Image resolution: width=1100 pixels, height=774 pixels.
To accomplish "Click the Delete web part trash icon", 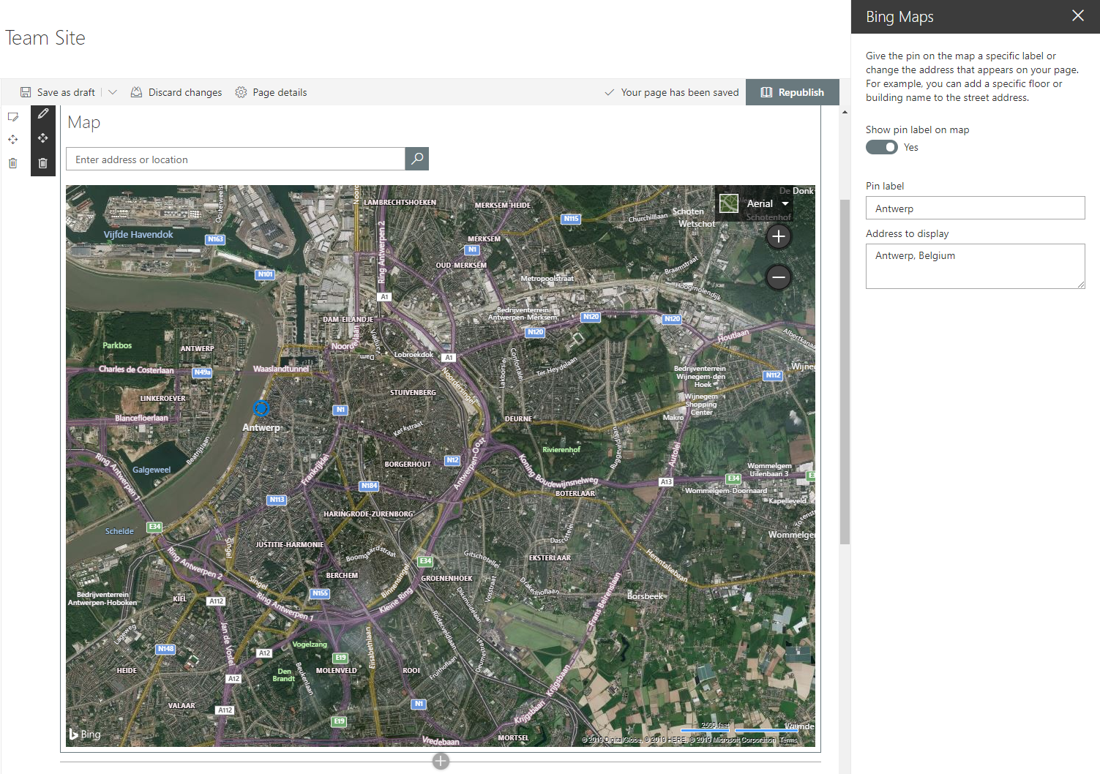I will [43, 163].
